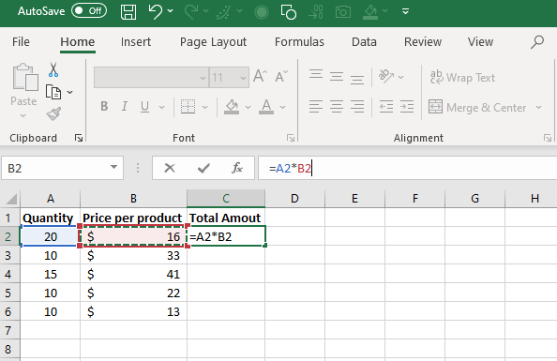This screenshot has height=361, width=557.
Task: Open the Data tab
Action: click(x=364, y=42)
